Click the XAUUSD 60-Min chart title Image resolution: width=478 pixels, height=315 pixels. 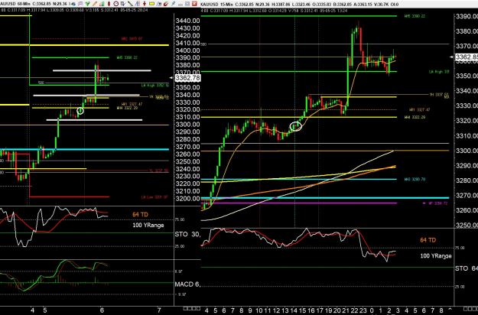tap(15, 4)
